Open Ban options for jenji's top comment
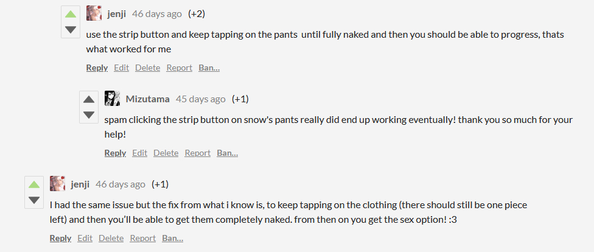This screenshot has height=252, width=594. tap(209, 68)
